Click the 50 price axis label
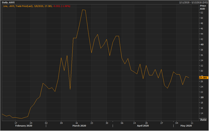 point(202,18)
